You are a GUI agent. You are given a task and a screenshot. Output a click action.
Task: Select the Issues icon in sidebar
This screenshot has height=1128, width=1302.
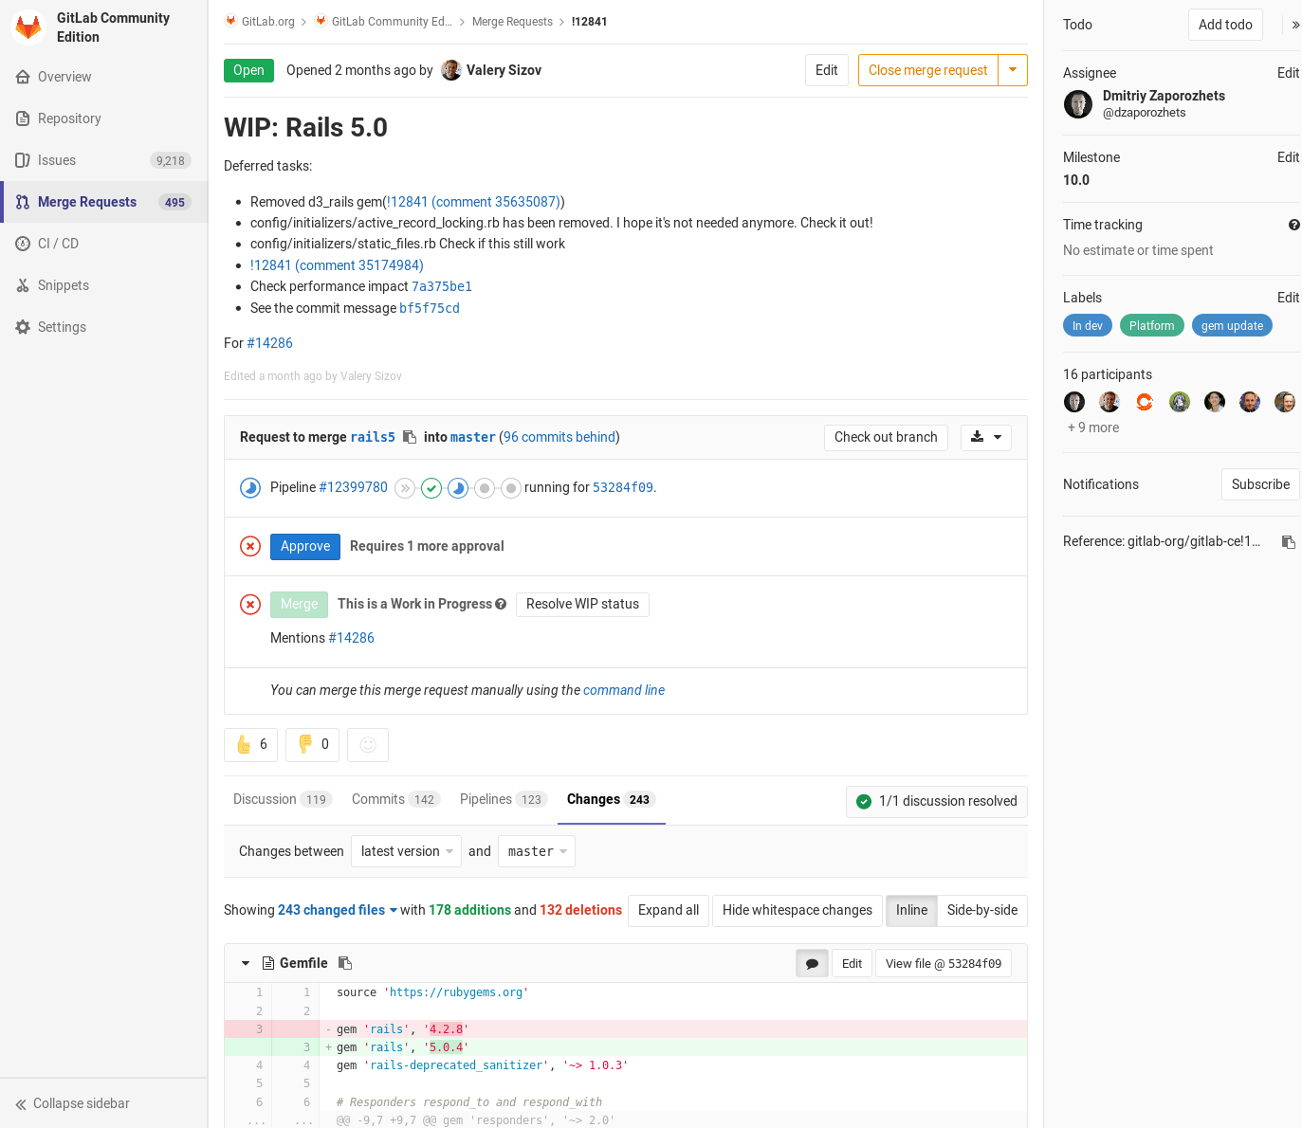(x=23, y=160)
